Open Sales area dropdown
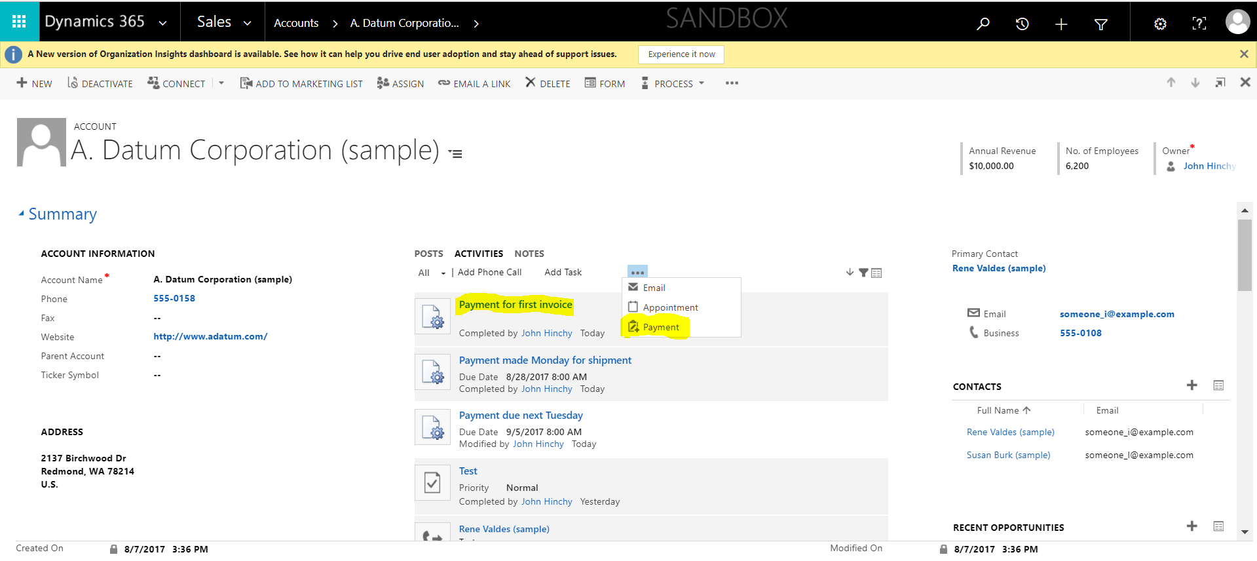This screenshot has width=1257, height=561. tap(247, 23)
